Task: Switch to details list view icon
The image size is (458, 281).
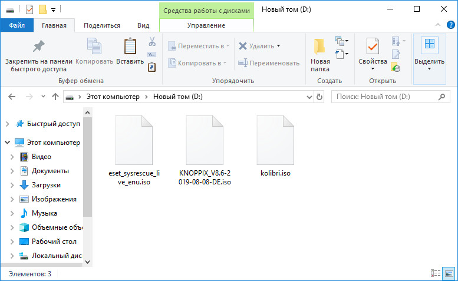Action: (436, 273)
